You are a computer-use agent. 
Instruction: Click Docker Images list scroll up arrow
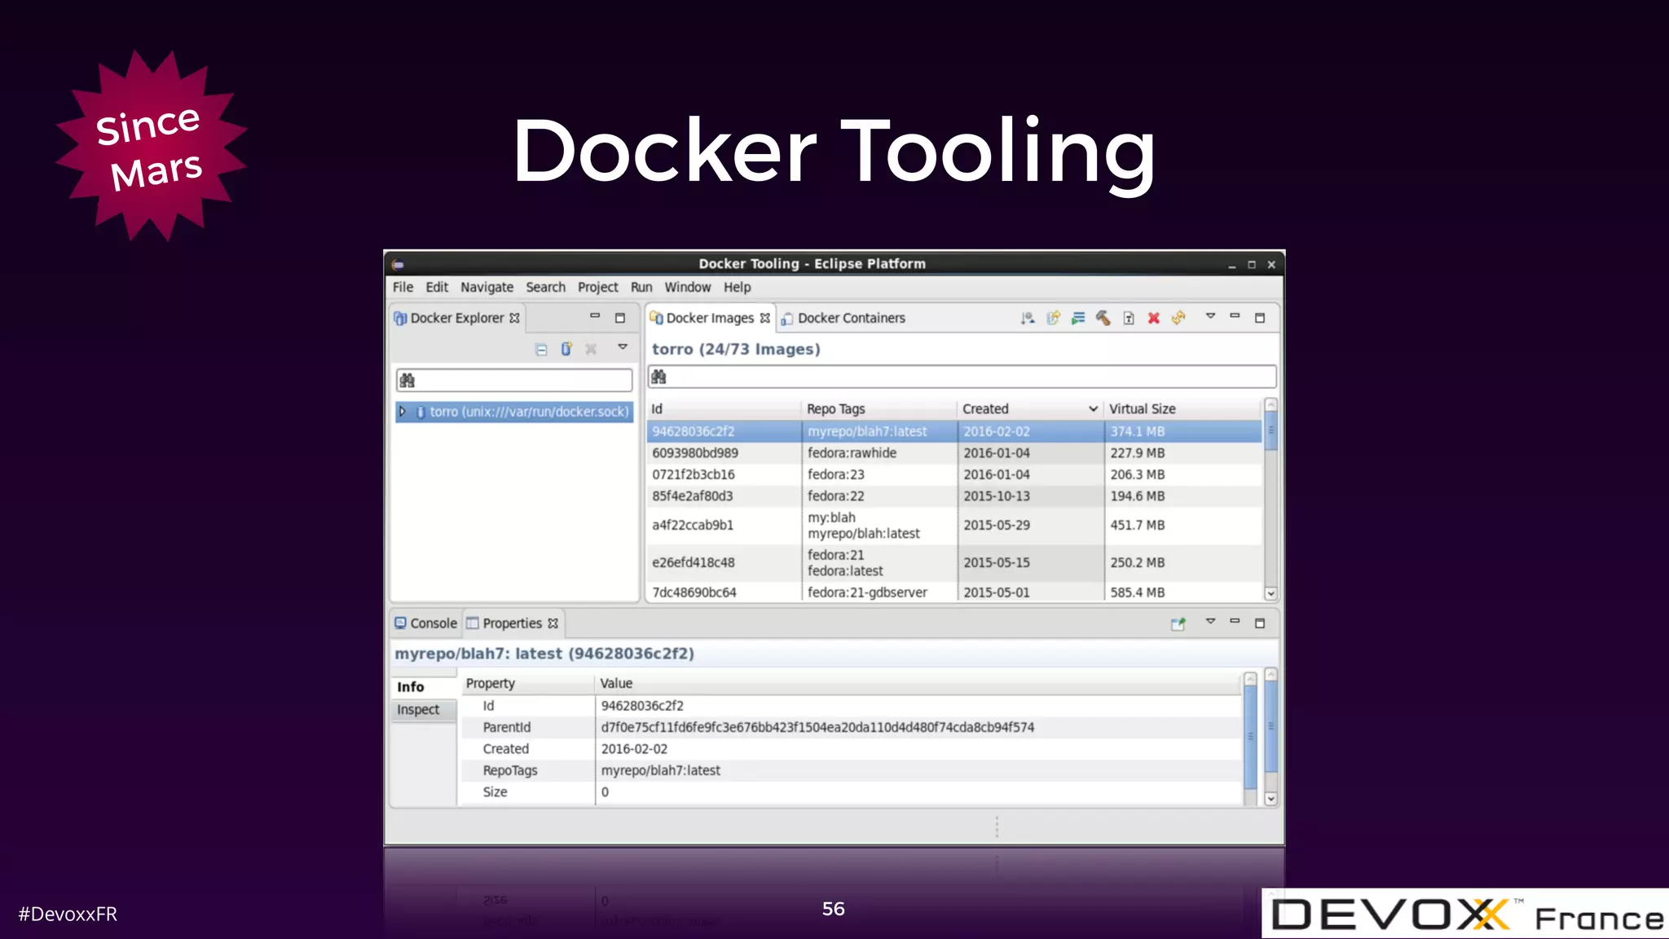pyautogui.click(x=1270, y=405)
